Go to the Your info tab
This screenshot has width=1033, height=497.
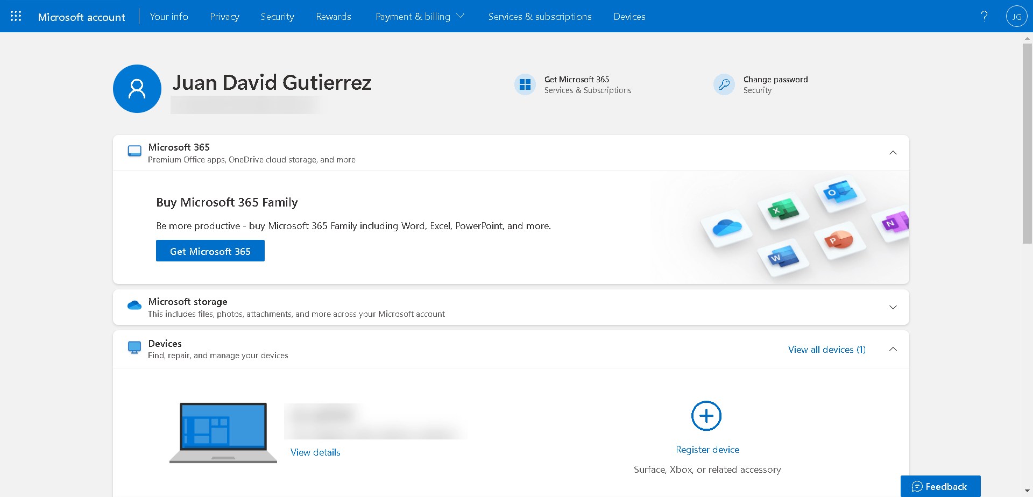coord(169,17)
